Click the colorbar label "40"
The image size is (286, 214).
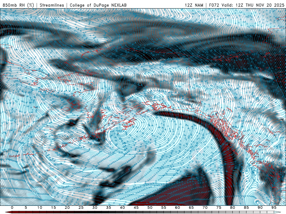[122, 208]
